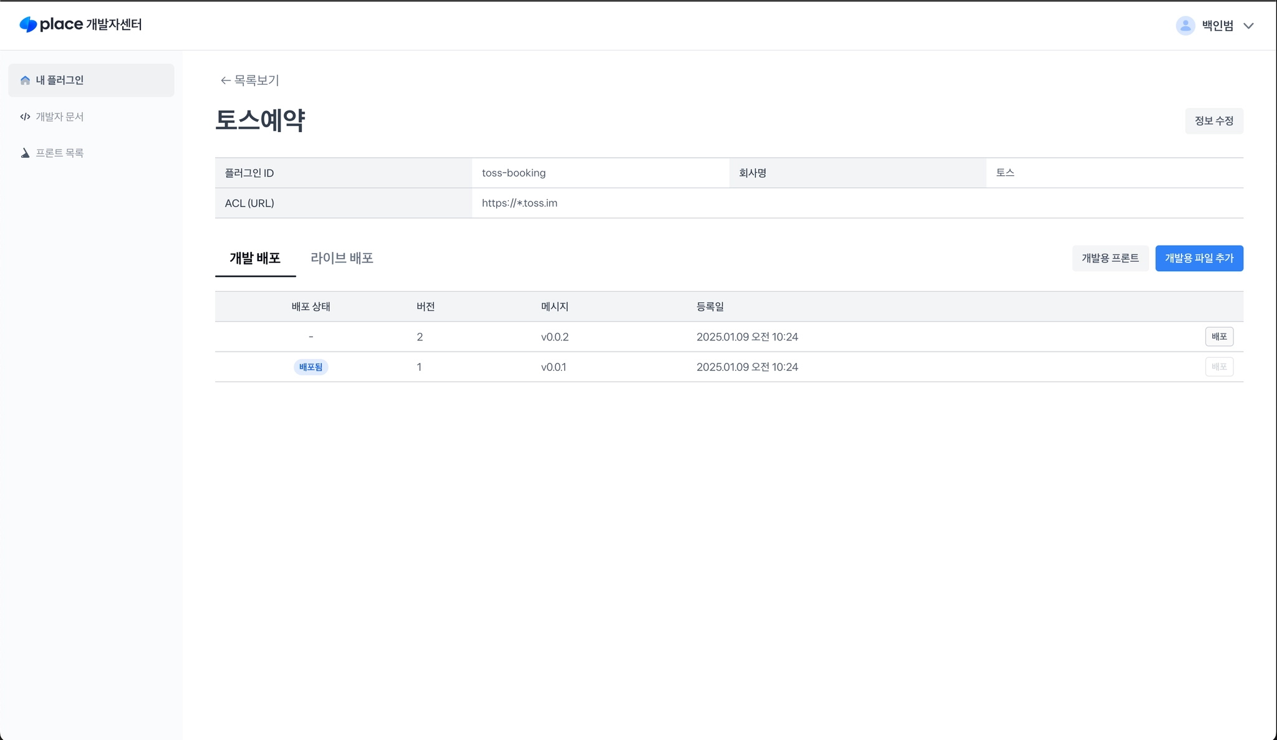Image resolution: width=1277 pixels, height=740 pixels.
Task: Click the back arrow next to 목록보기
Action: (225, 80)
